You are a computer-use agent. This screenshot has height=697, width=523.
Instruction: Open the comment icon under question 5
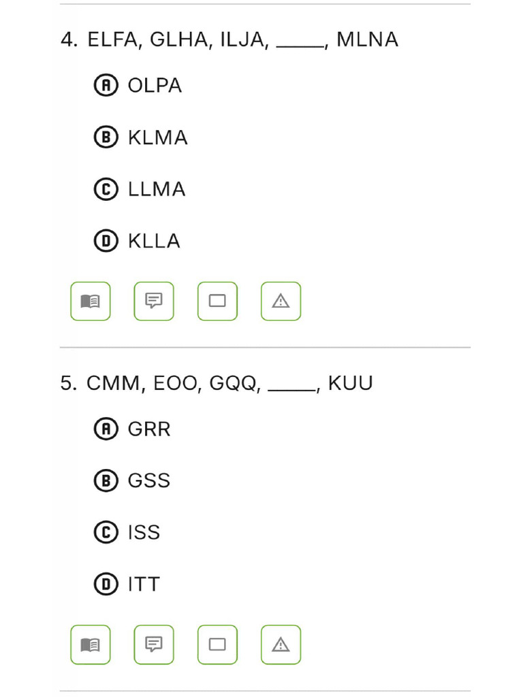pos(154,645)
